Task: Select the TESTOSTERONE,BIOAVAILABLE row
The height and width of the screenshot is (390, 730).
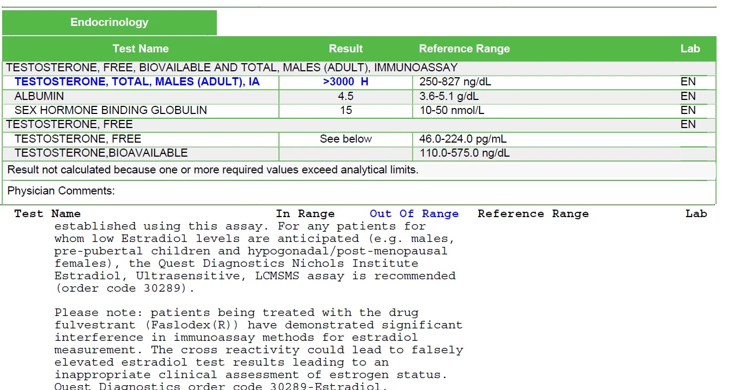Action: point(359,153)
